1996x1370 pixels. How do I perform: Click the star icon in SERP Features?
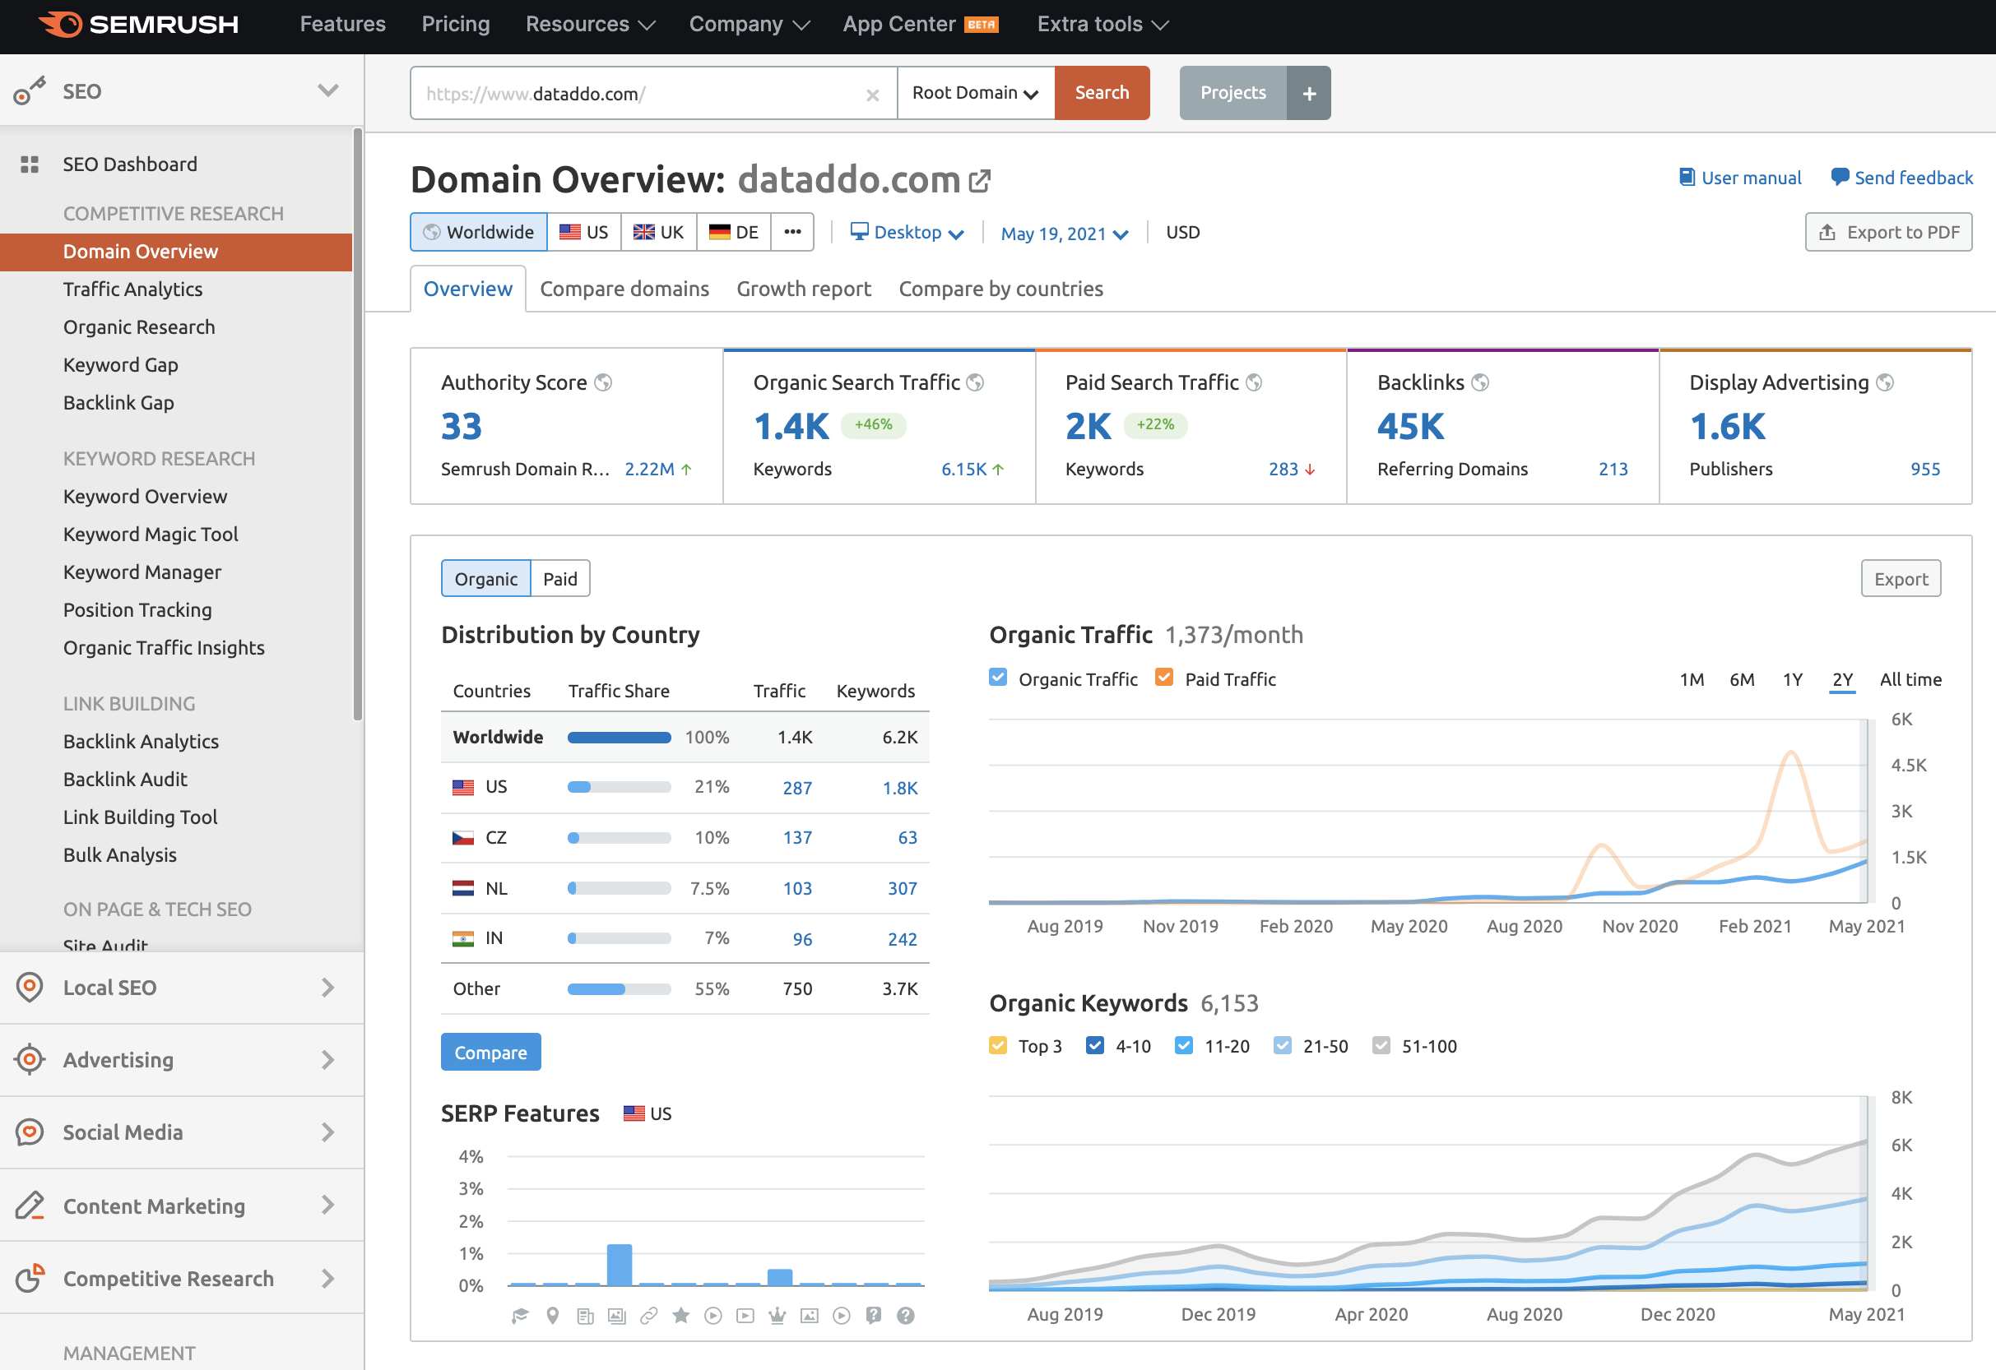click(x=680, y=1315)
